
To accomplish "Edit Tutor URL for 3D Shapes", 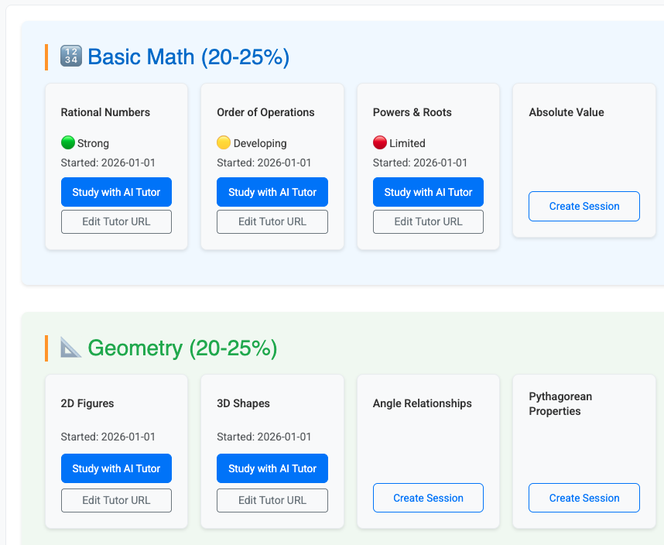I will [x=272, y=500].
